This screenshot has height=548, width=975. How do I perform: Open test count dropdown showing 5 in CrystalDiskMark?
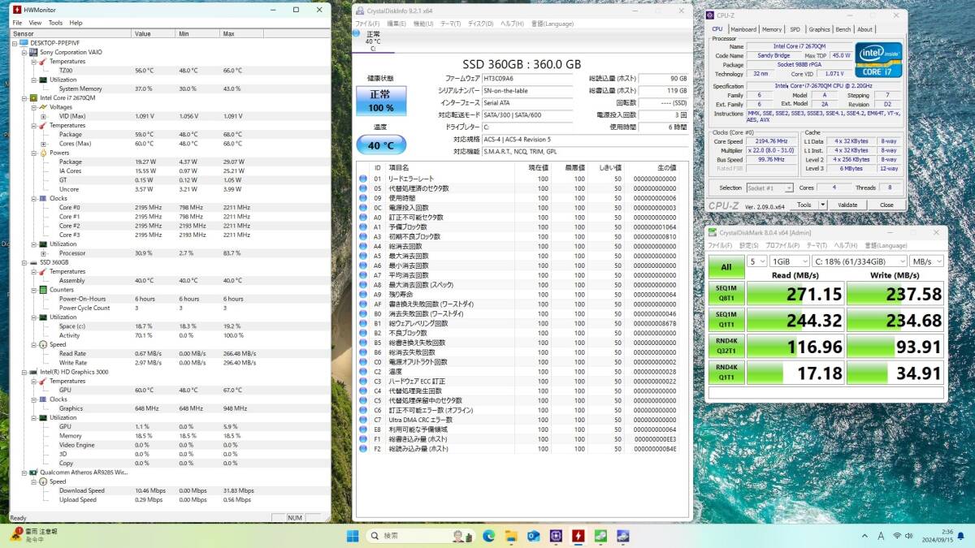coord(756,261)
